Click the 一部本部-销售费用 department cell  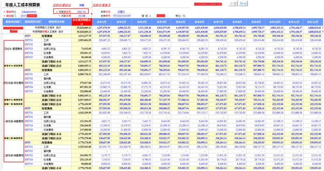(x=14, y=121)
